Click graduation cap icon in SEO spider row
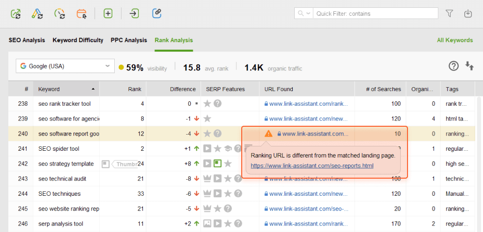Image resolution: width=483 pixels, height=232 pixels. (x=228, y=149)
